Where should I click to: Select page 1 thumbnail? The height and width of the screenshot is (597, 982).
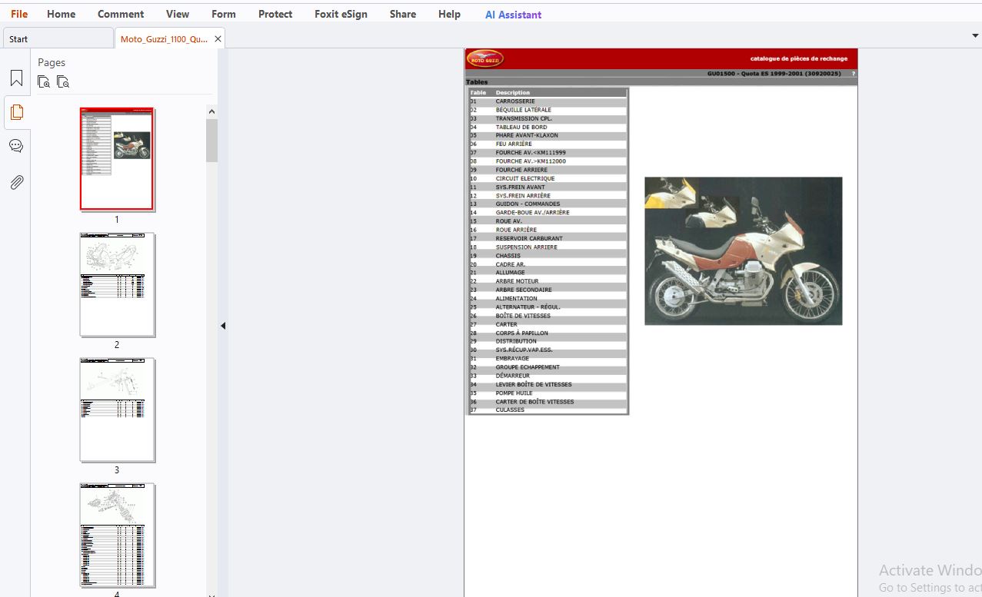coord(117,159)
